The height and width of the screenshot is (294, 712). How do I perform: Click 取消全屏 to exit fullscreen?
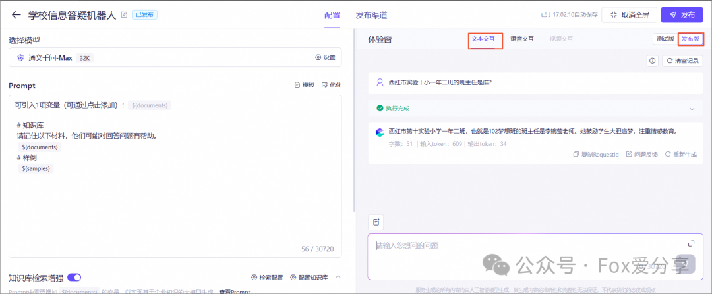(630, 15)
